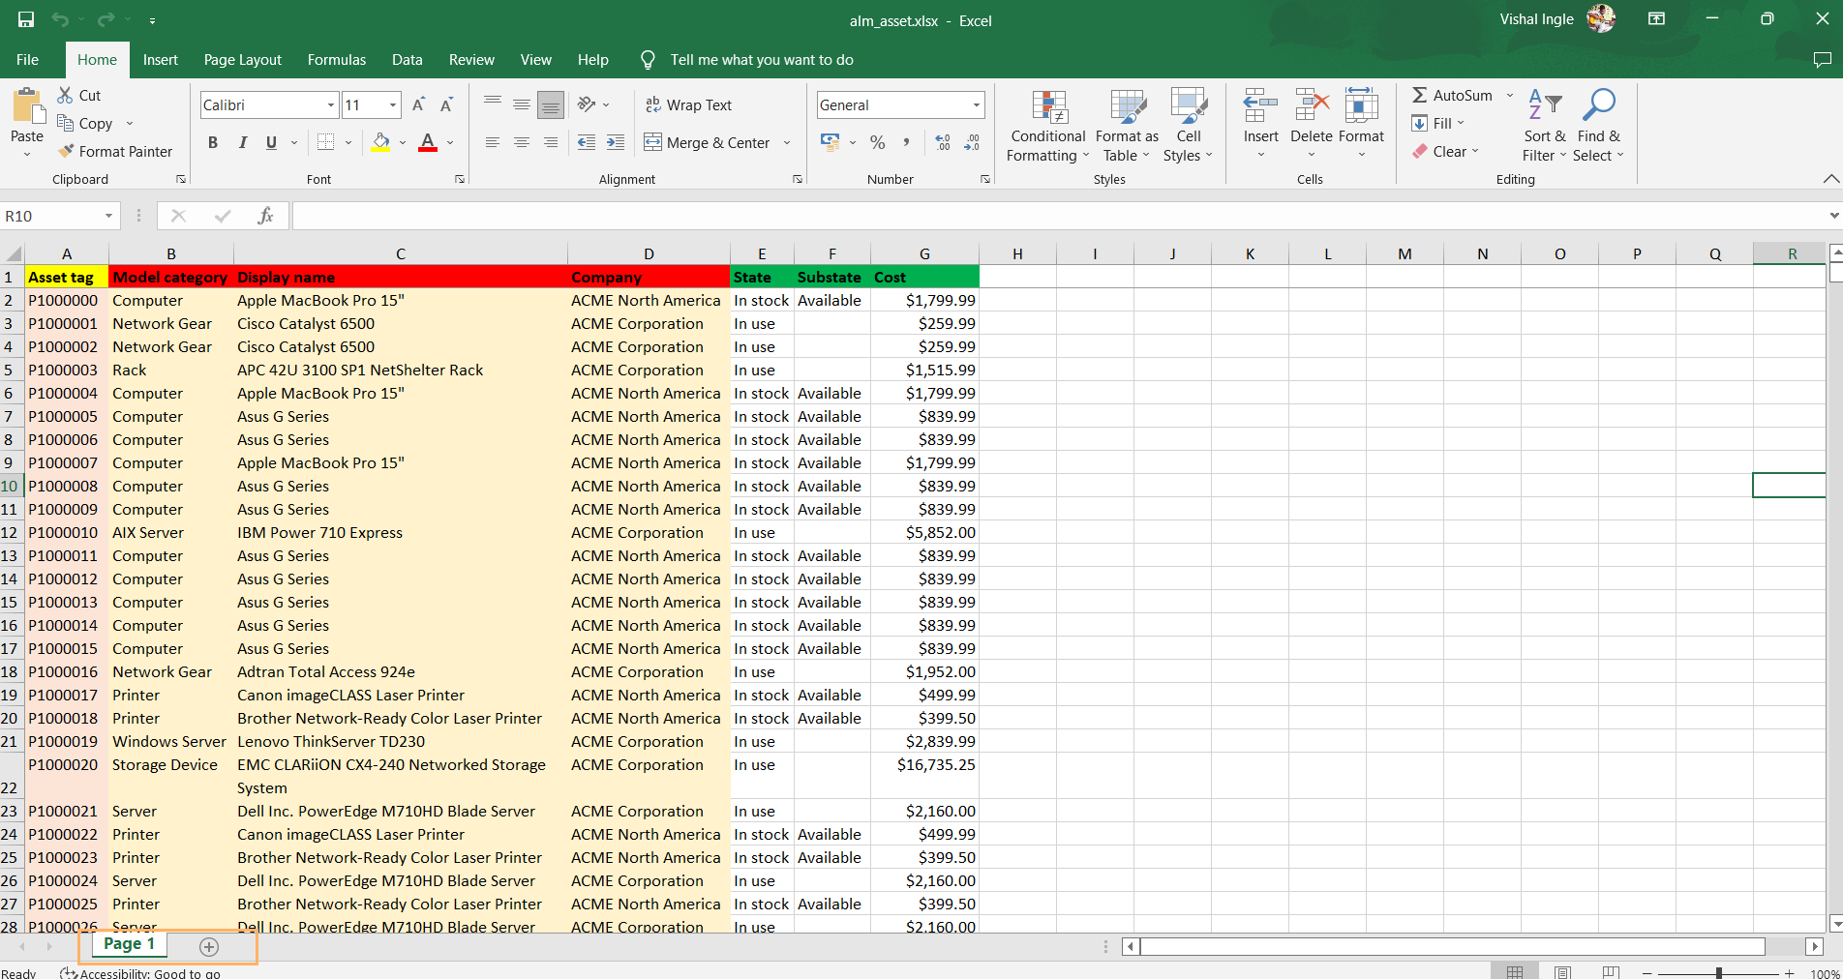Bottom align cell contents

[x=551, y=104]
